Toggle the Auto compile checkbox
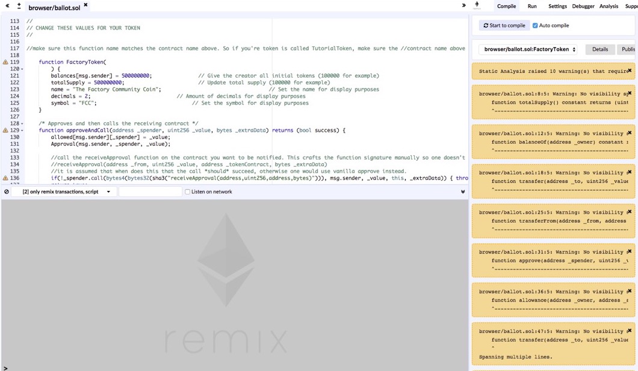 point(535,25)
